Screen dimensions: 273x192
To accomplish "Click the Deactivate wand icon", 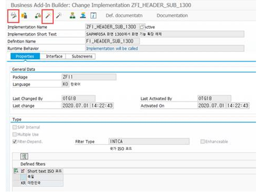I will click(59, 16).
